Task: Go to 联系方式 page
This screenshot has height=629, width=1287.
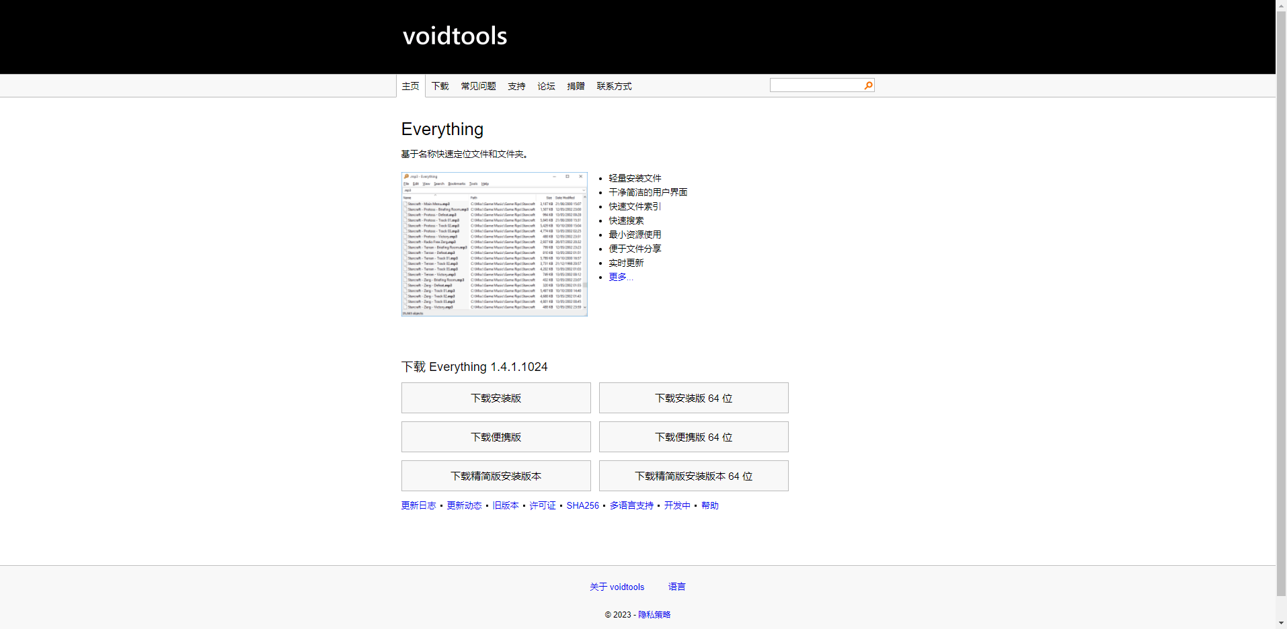Action: tap(613, 85)
